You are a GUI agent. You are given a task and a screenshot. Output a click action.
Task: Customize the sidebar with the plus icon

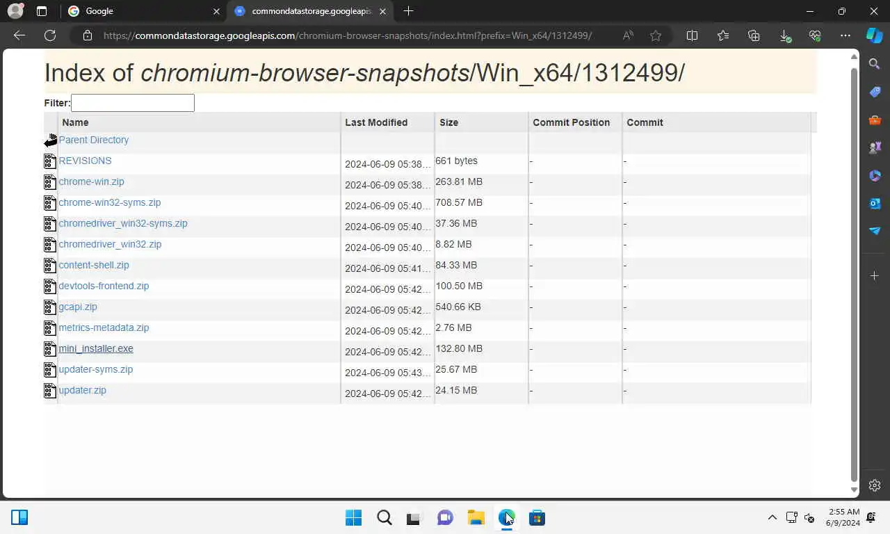tap(875, 276)
